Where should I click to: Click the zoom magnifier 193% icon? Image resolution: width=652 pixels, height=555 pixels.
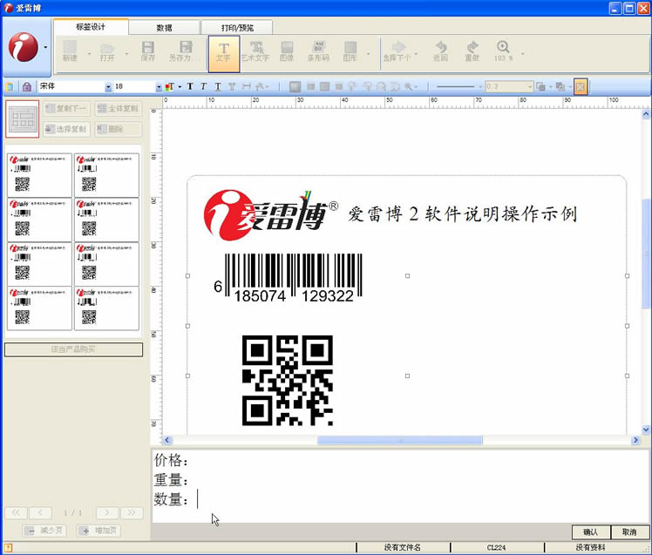503,51
